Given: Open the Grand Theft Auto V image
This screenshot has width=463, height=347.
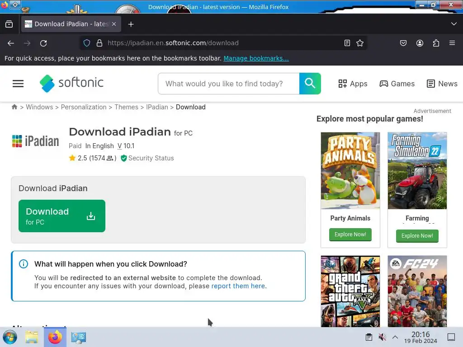Looking at the screenshot, I should (x=350, y=291).
